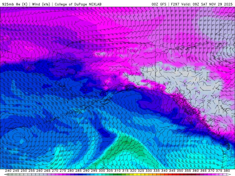Click the right arrow end of the color bar
235x176 pixels.
pos(229,175)
